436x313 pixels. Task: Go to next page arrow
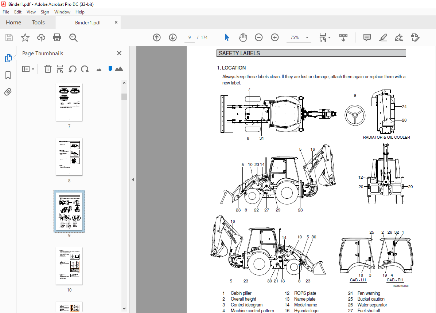[x=173, y=37]
